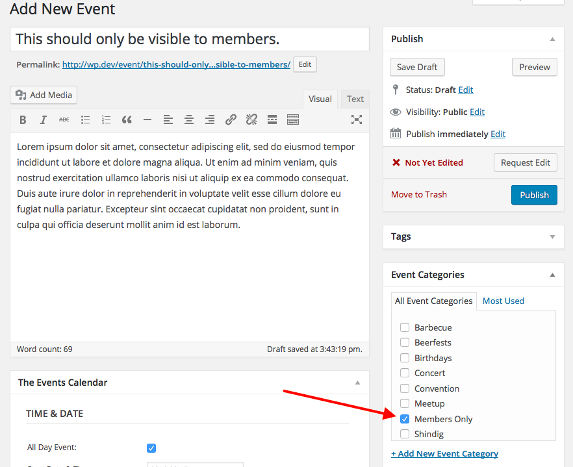
Task: Check the Barbecue event category
Action: point(405,327)
